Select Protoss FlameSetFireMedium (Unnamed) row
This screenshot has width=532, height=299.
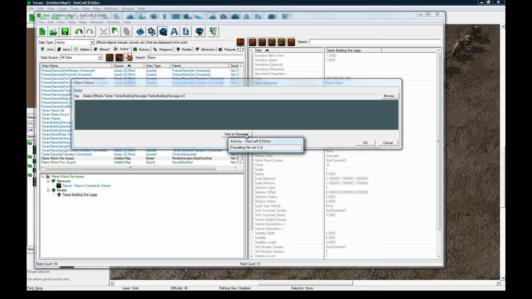140,71
